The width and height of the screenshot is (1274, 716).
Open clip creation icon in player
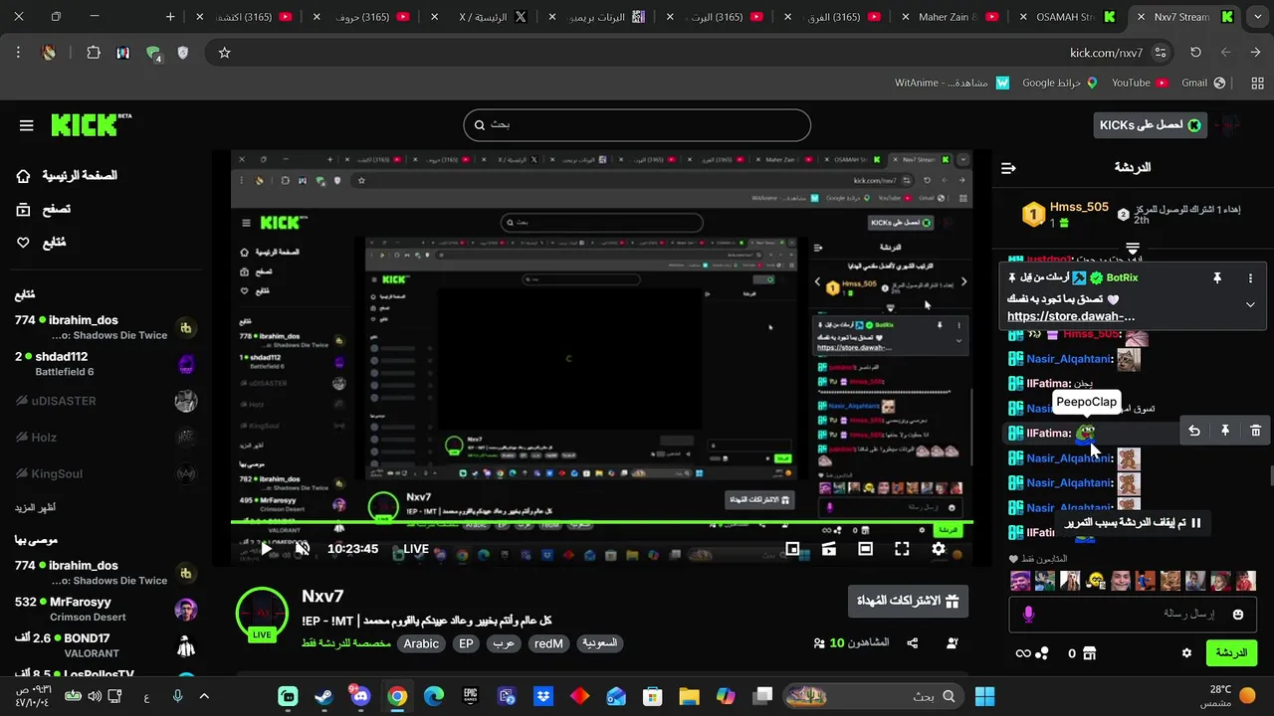tap(828, 549)
